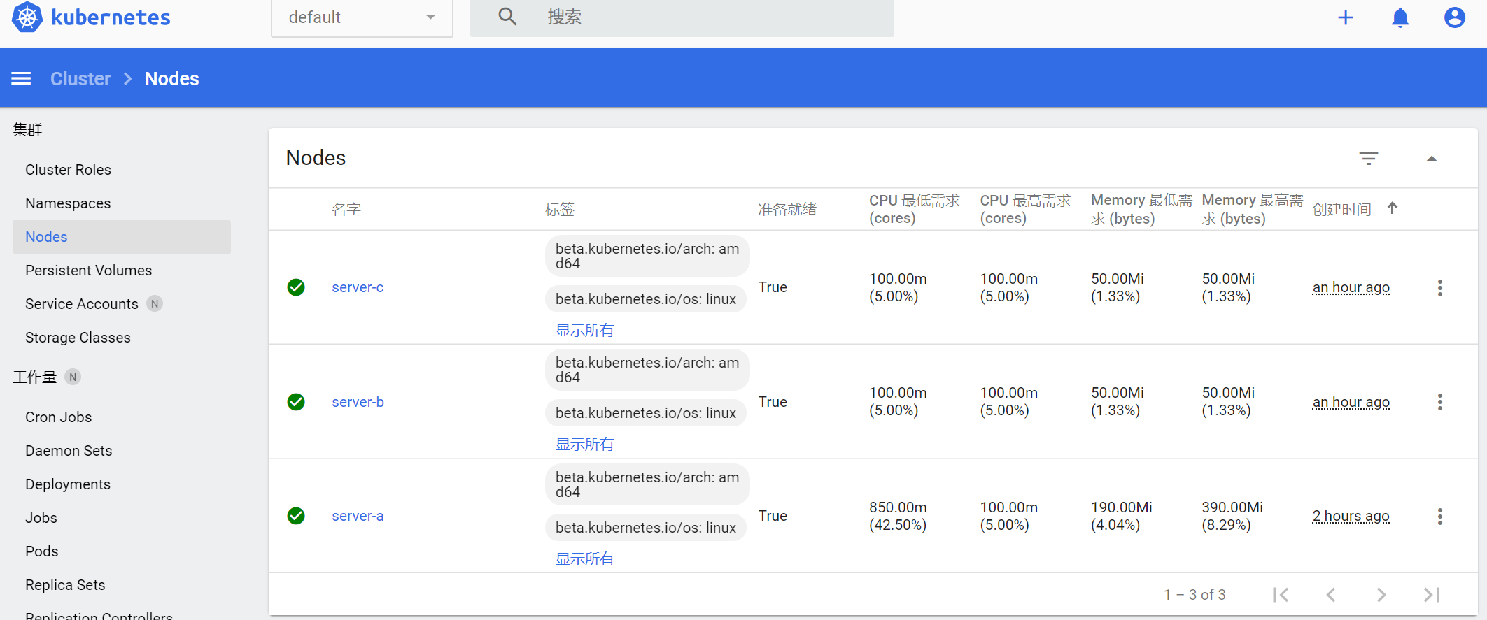Open the server-c node link

click(358, 287)
